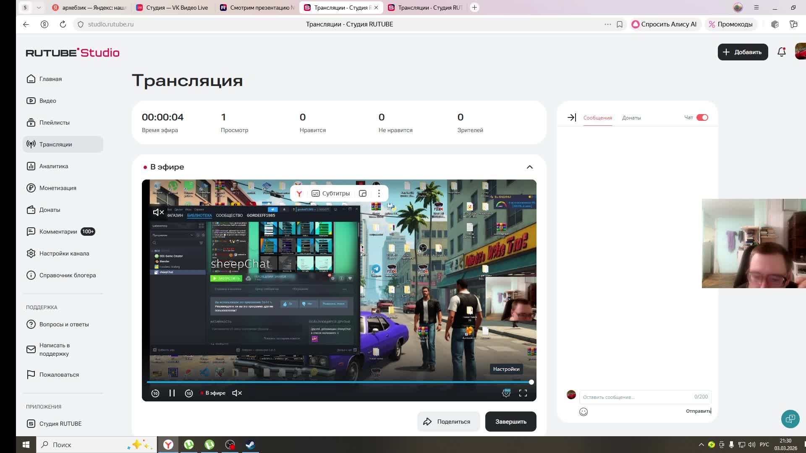Toggle the Чат switch off
This screenshot has height=453, width=806.
click(x=702, y=117)
